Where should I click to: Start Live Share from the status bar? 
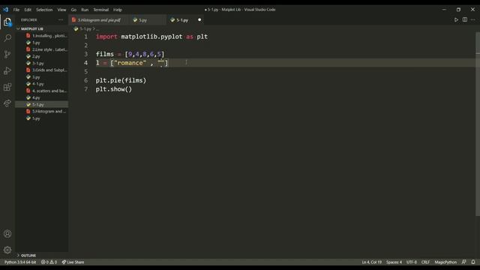coord(73,262)
